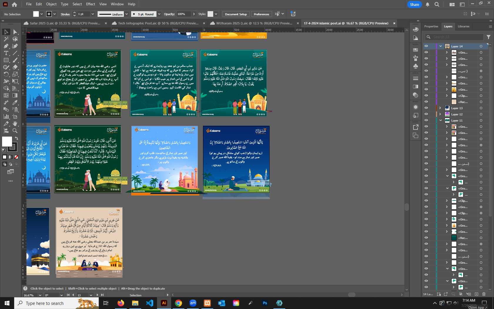Screen dimensions: 494x309
Task: Open Uniform variable width profile dropdown
Action: click(127, 14)
